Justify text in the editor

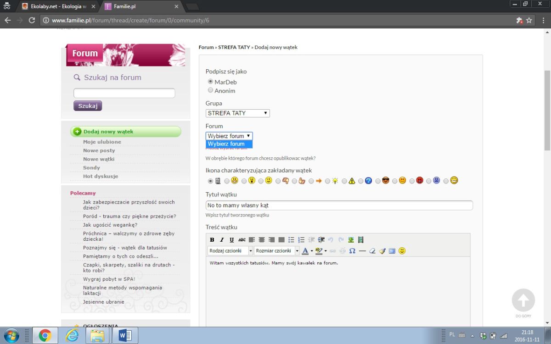tap(281, 240)
